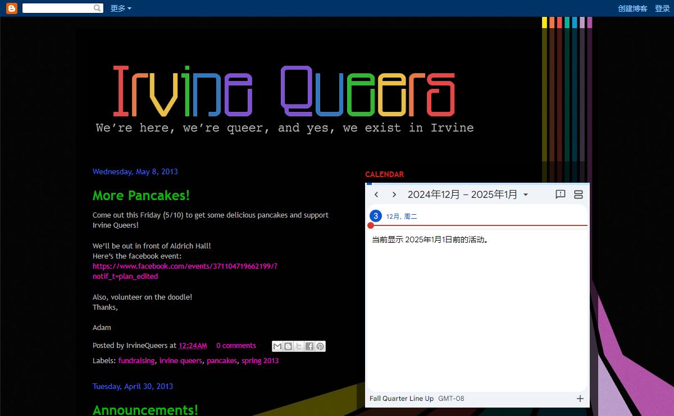Go to next period in calendar
The width and height of the screenshot is (674, 416).
tap(394, 195)
